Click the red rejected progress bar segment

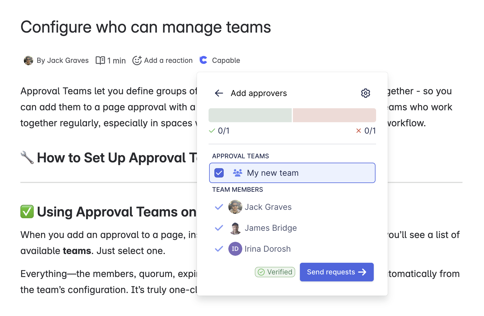click(334, 115)
